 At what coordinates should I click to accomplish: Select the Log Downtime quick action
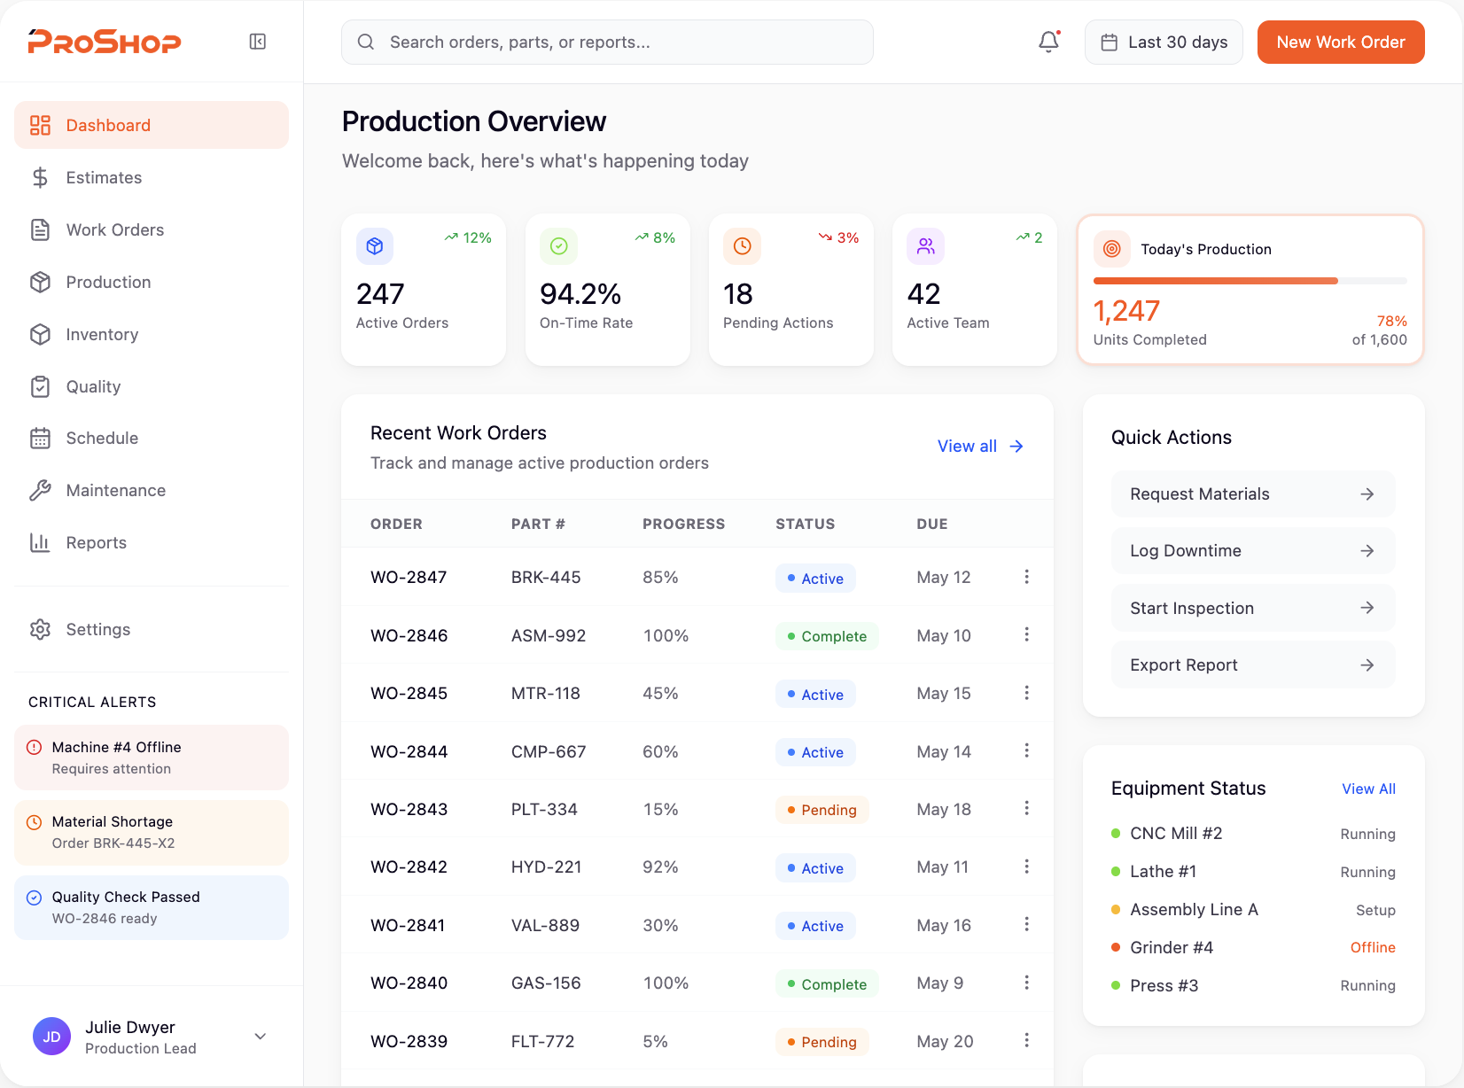pyautogui.click(x=1252, y=551)
